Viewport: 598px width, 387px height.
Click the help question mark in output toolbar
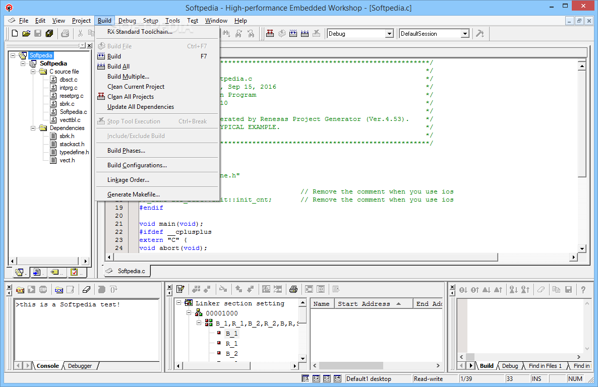click(583, 290)
